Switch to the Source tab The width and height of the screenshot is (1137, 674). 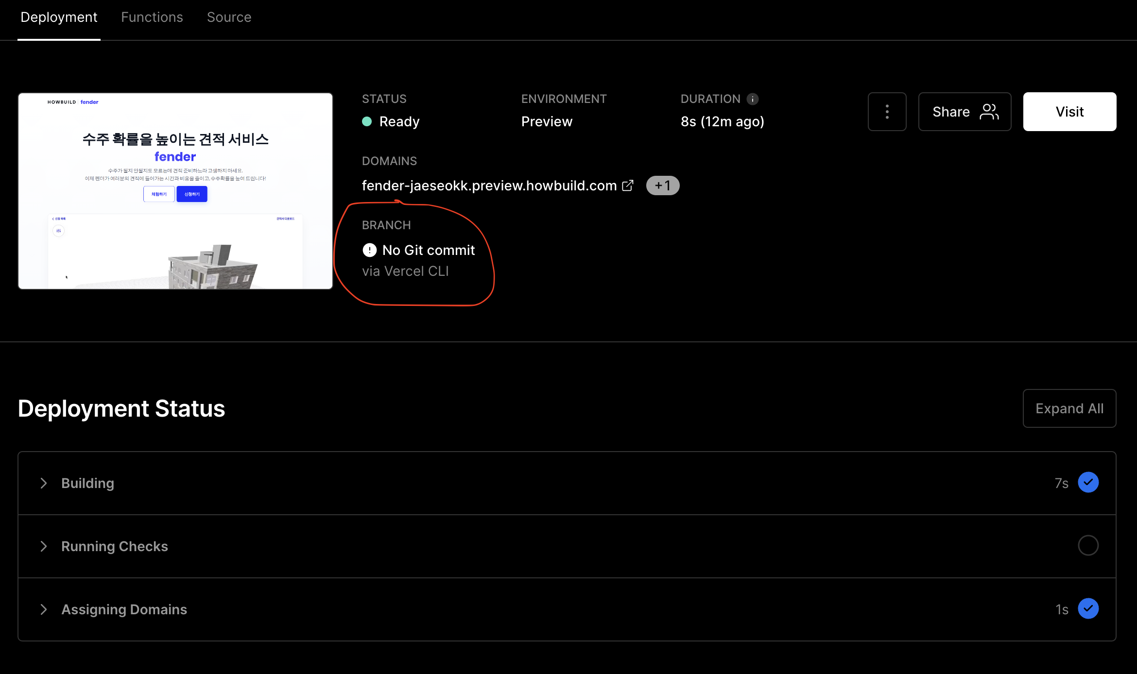229,17
